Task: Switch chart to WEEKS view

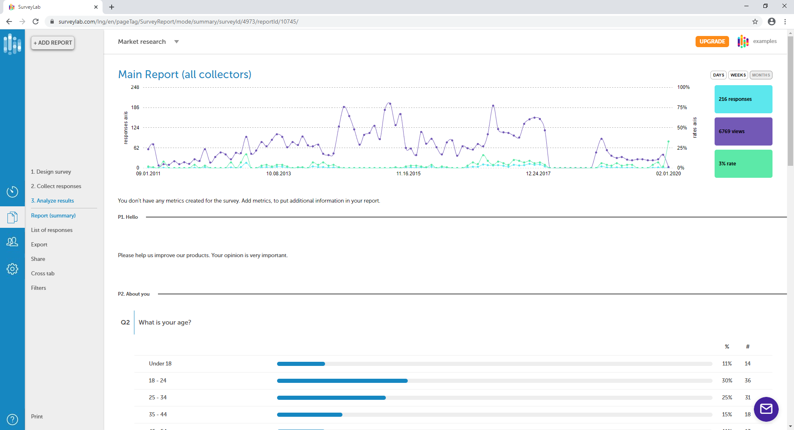Action: (738, 75)
